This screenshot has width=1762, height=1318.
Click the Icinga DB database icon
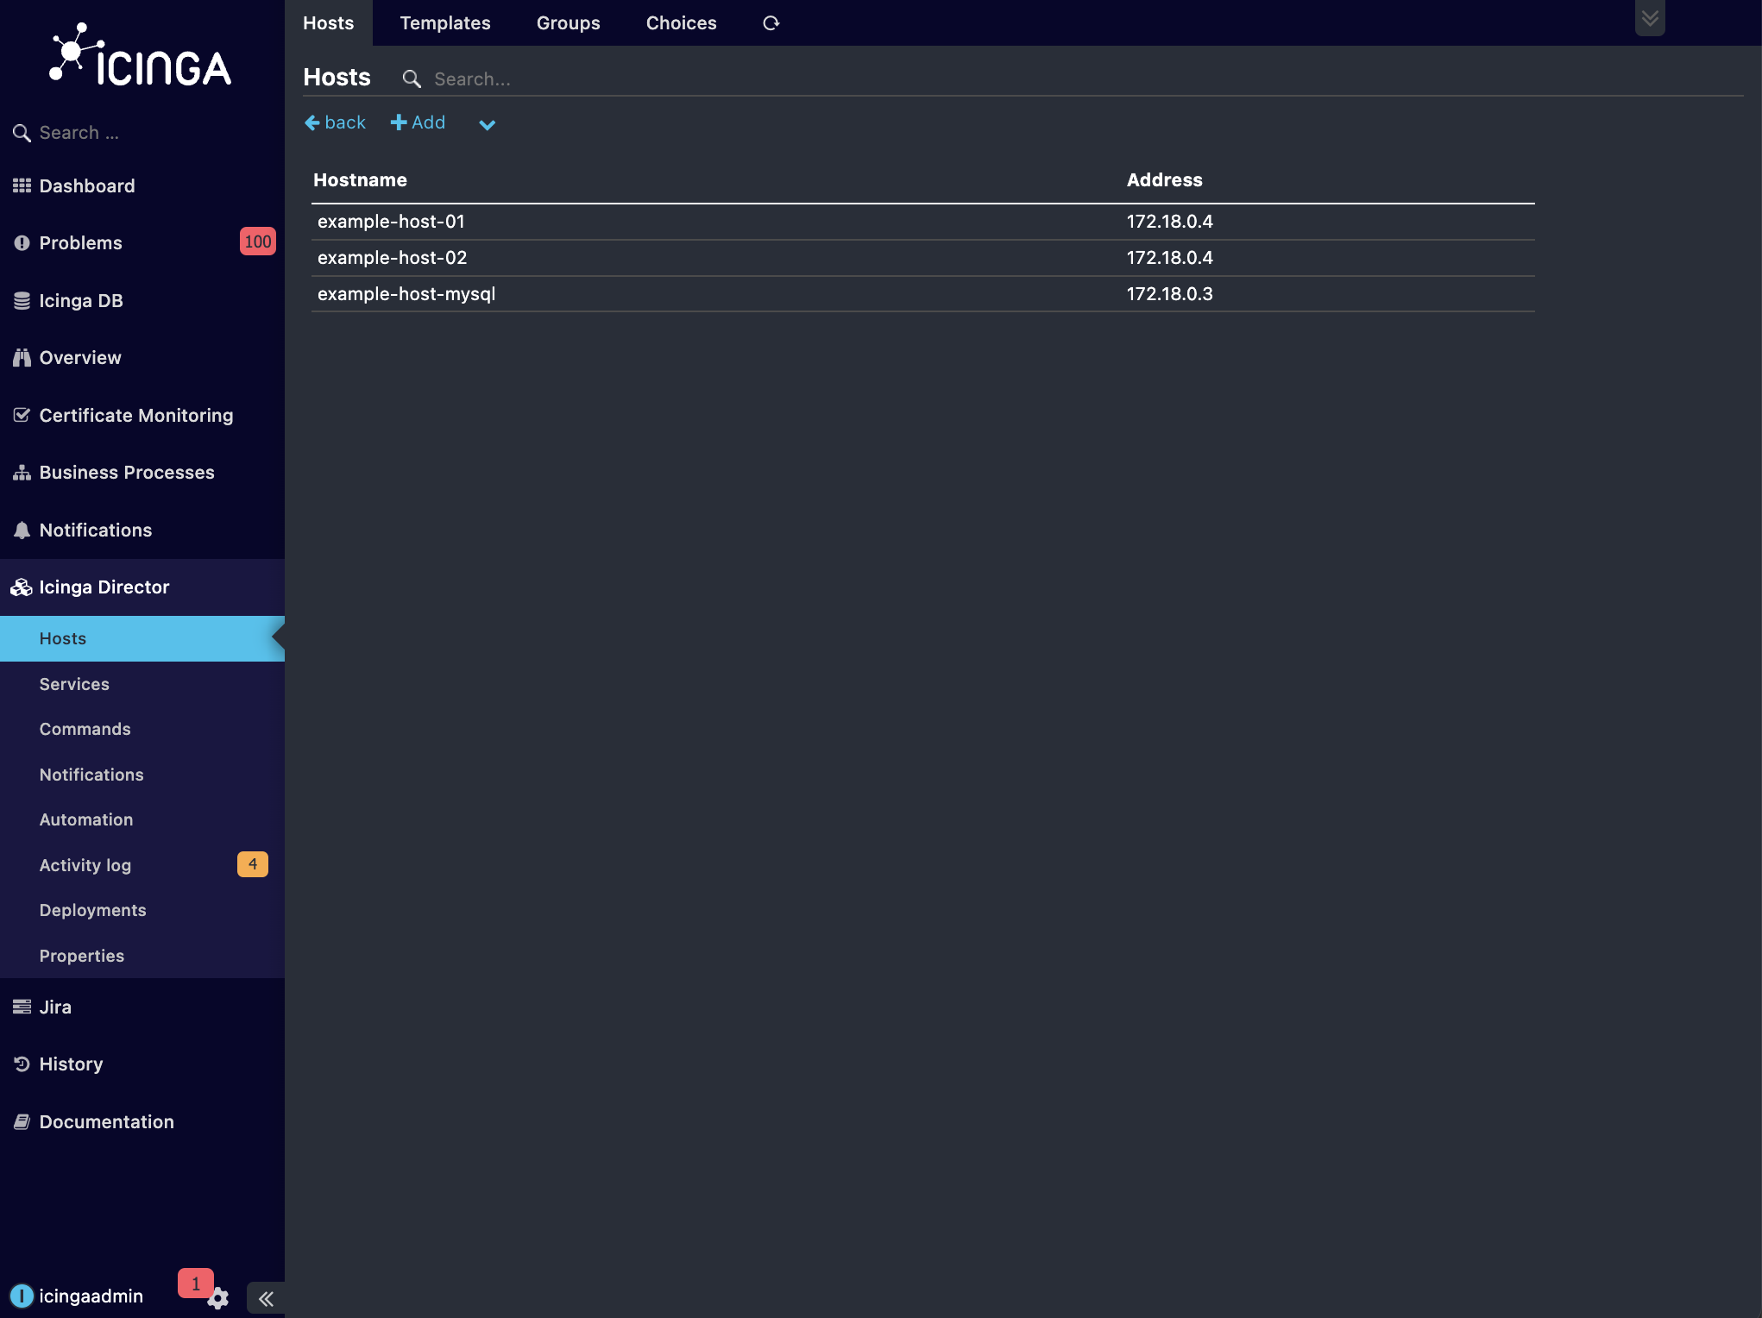[22, 301]
